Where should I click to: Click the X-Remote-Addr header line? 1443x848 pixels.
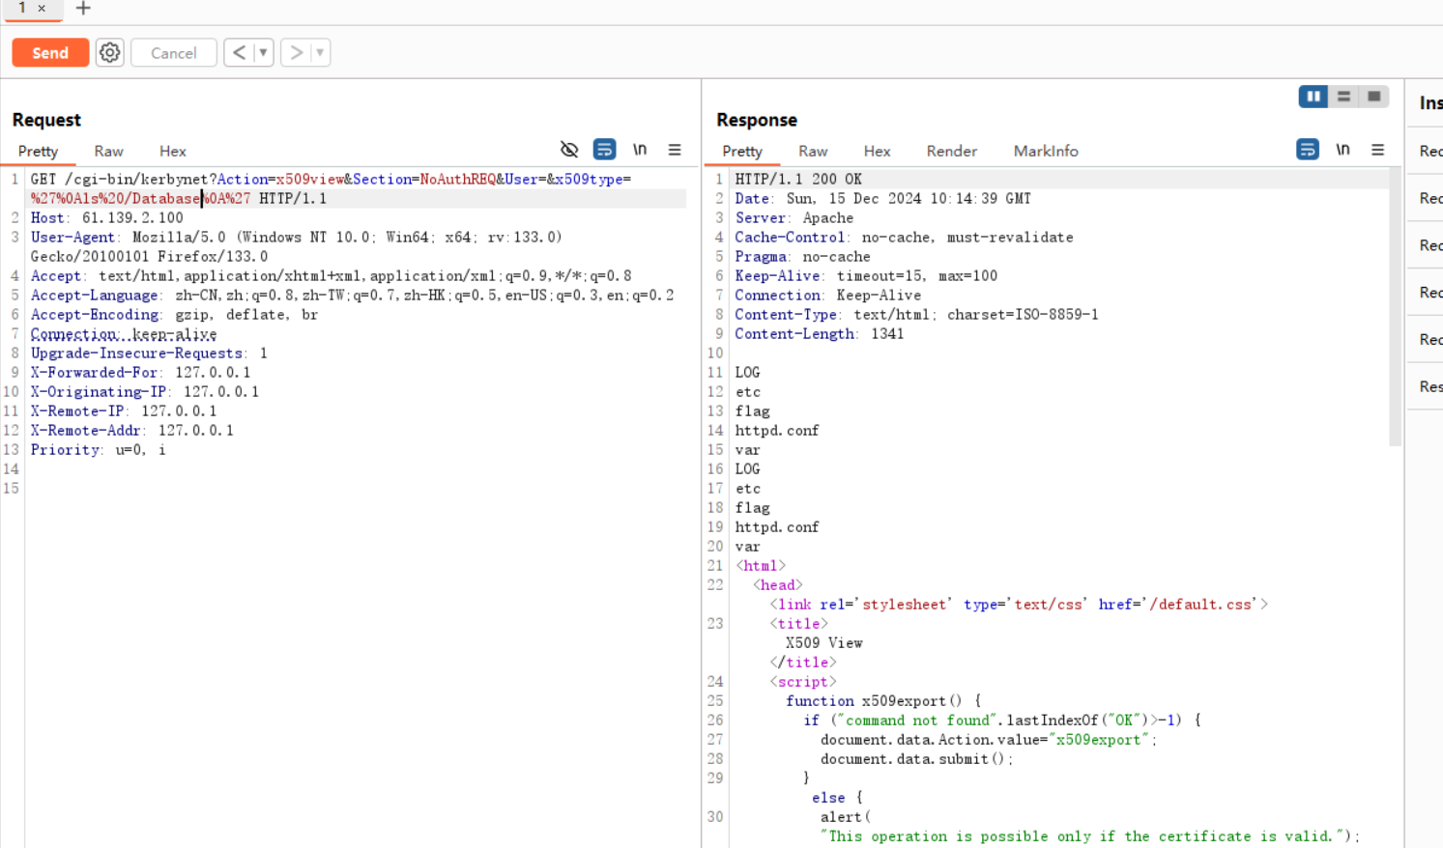coord(131,430)
